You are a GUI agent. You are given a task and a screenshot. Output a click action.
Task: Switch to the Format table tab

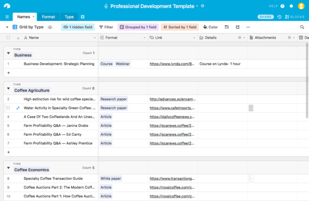[x=48, y=17]
